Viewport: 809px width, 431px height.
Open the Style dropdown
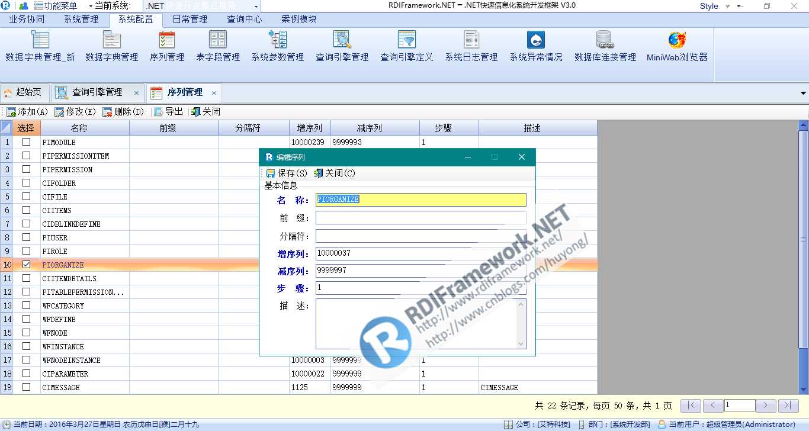(714, 6)
